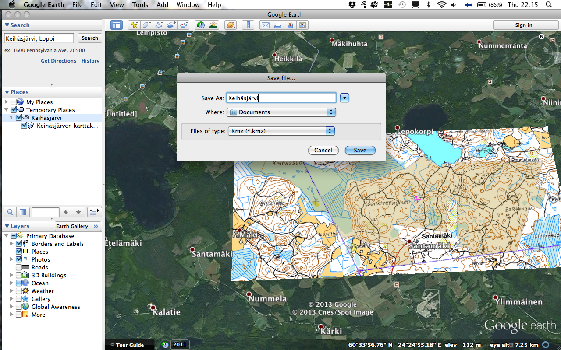Expand the Borders and Labels layer node
Viewport: 561px width, 350px height.
(x=12, y=244)
